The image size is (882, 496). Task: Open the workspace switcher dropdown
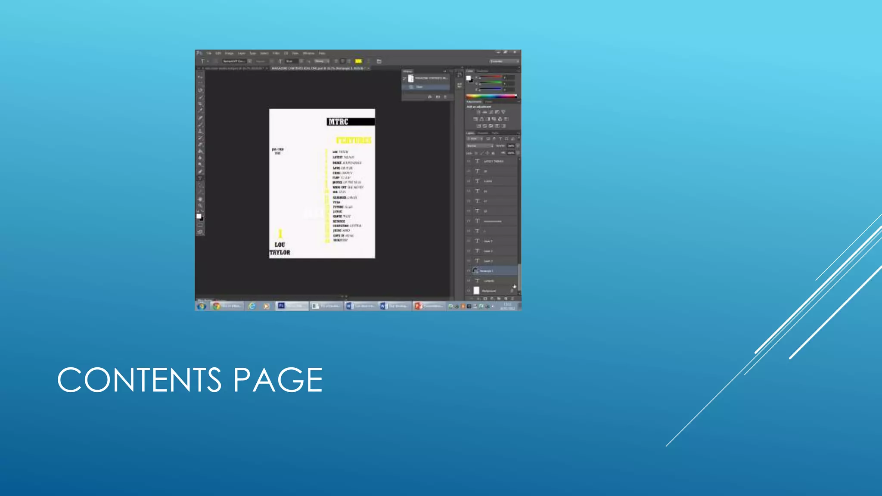tap(504, 61)
